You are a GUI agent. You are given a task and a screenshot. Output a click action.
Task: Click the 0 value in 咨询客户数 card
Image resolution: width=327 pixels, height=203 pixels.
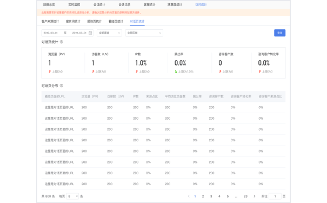coord(220,63)
